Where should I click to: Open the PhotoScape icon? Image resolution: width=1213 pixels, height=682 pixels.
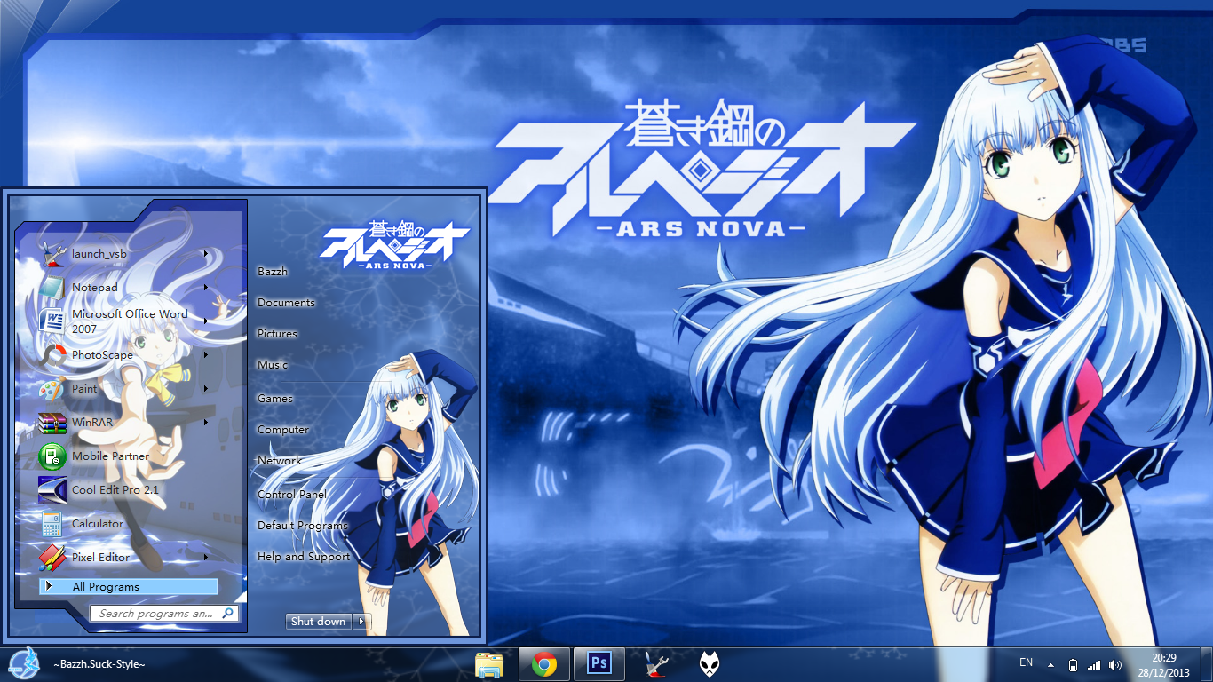(52, 355)
